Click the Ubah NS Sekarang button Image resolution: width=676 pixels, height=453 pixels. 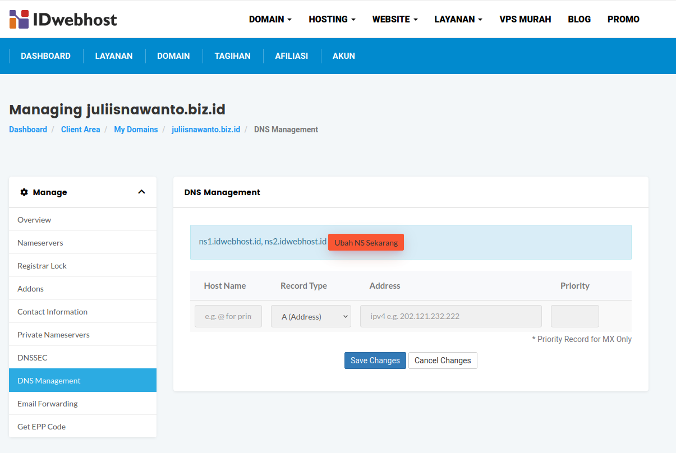pyautogui.click(x=366, y=242)
